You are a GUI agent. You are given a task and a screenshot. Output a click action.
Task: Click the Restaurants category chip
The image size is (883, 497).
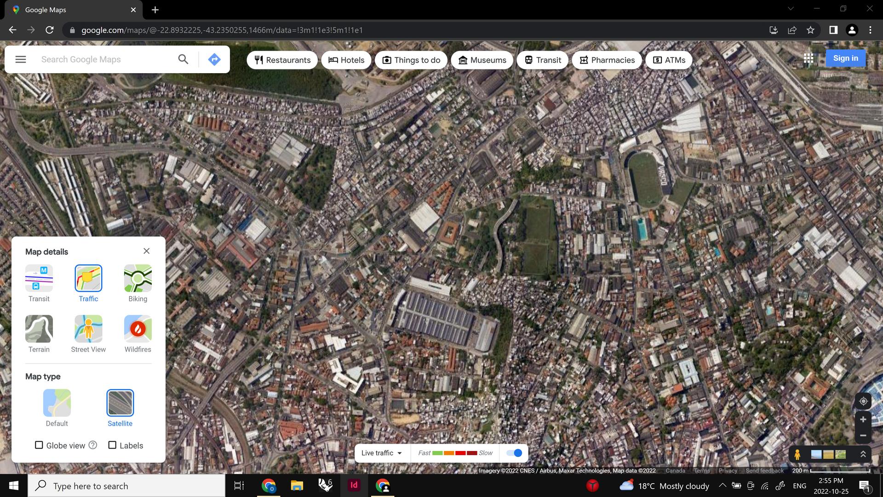tap(282, 60)
